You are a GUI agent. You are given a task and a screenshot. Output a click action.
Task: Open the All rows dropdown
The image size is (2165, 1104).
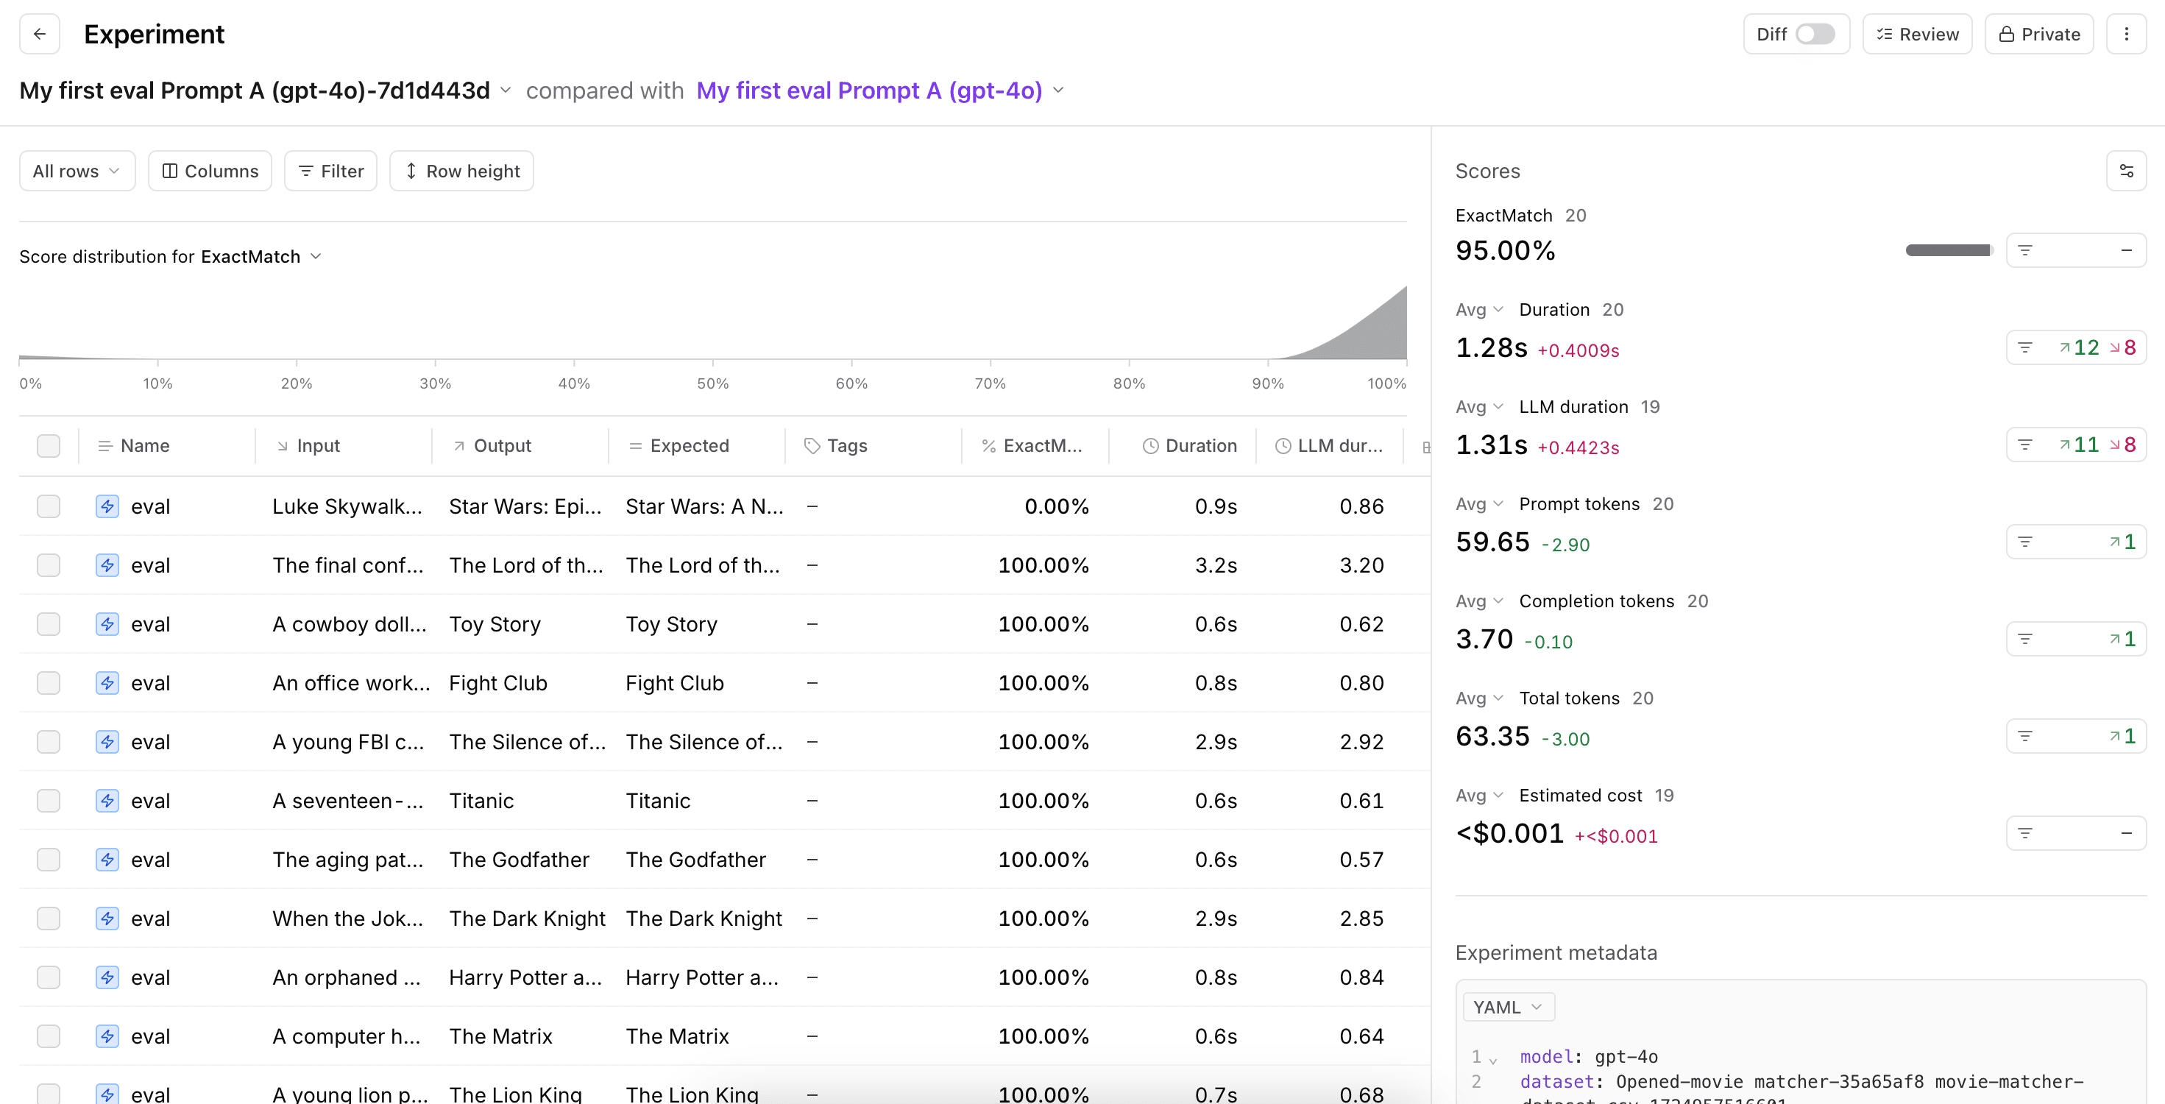click(77, 171)
